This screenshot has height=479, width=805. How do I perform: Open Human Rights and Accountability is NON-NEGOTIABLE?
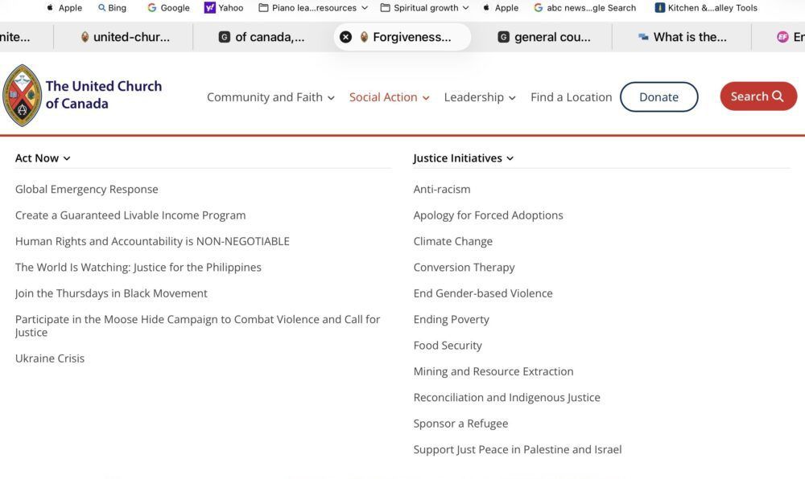[152, 241]
